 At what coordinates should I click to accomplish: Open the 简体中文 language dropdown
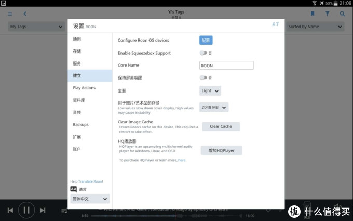(x=90, y=199)
